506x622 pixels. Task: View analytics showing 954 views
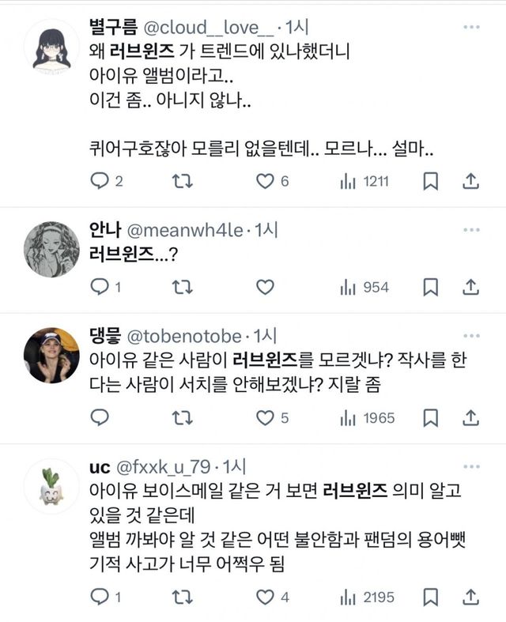tap(364, 287)
